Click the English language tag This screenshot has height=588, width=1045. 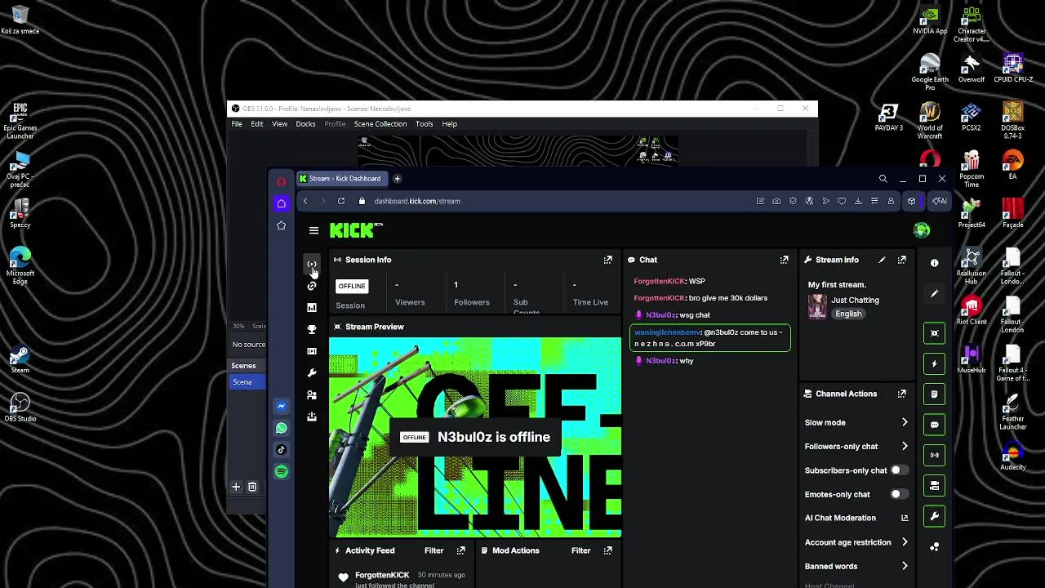tap(848, 314)
